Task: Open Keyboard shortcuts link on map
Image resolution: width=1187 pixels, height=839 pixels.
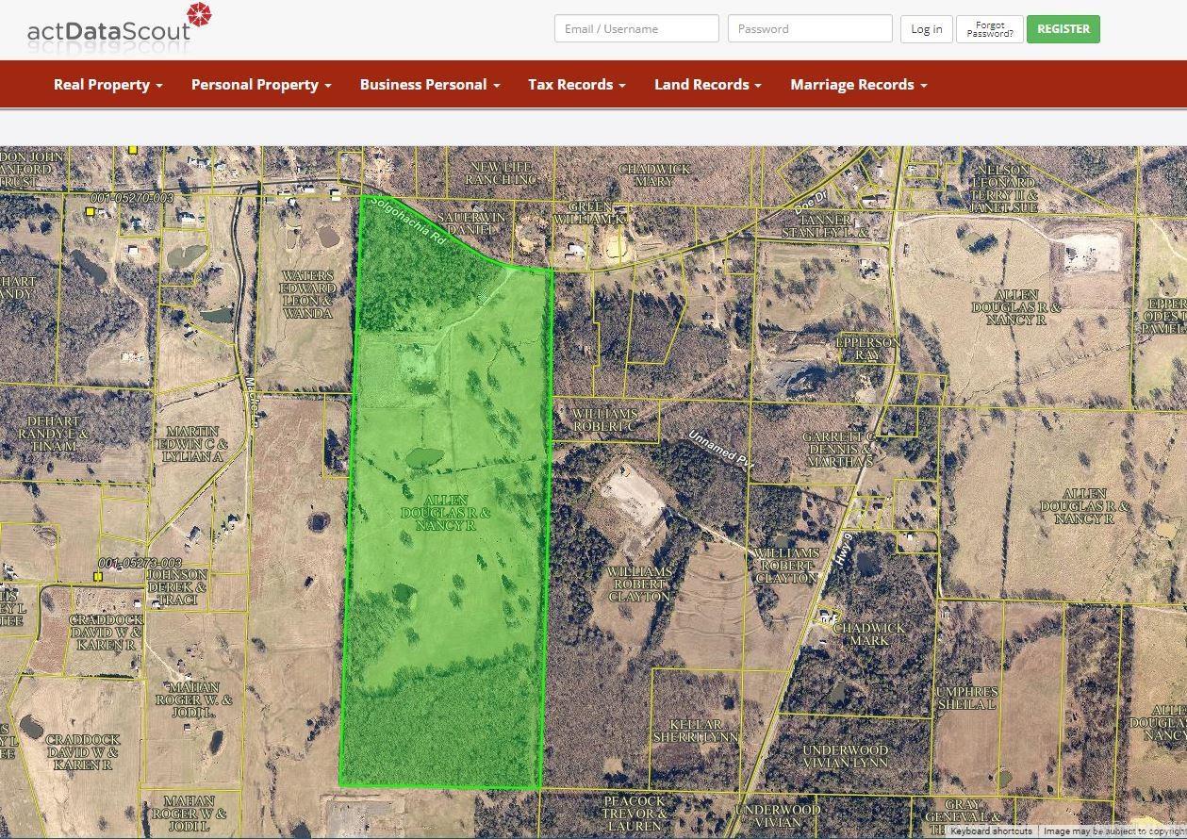Action: 990,831
